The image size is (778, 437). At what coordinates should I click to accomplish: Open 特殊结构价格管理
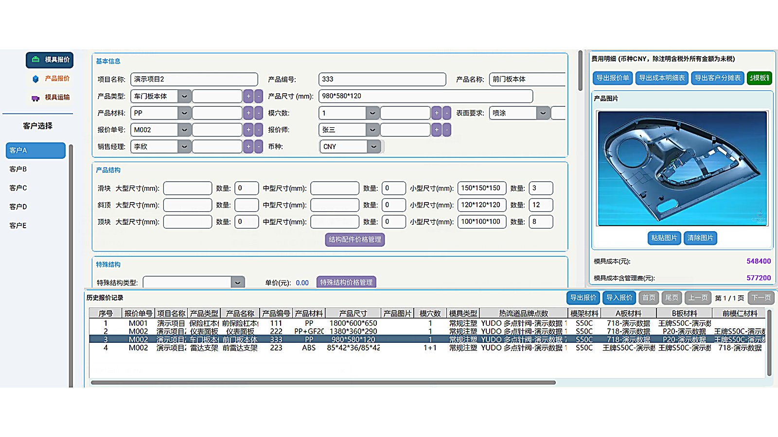click(x=346, y=282)
